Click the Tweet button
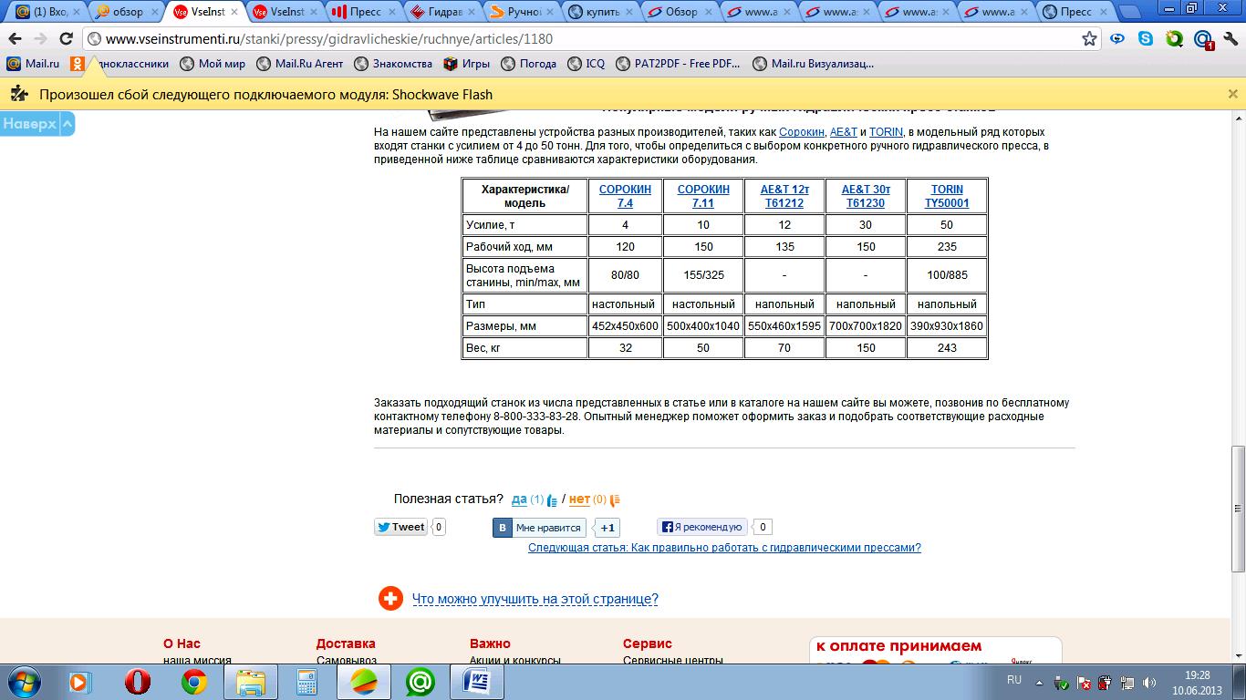 point(400,527)
